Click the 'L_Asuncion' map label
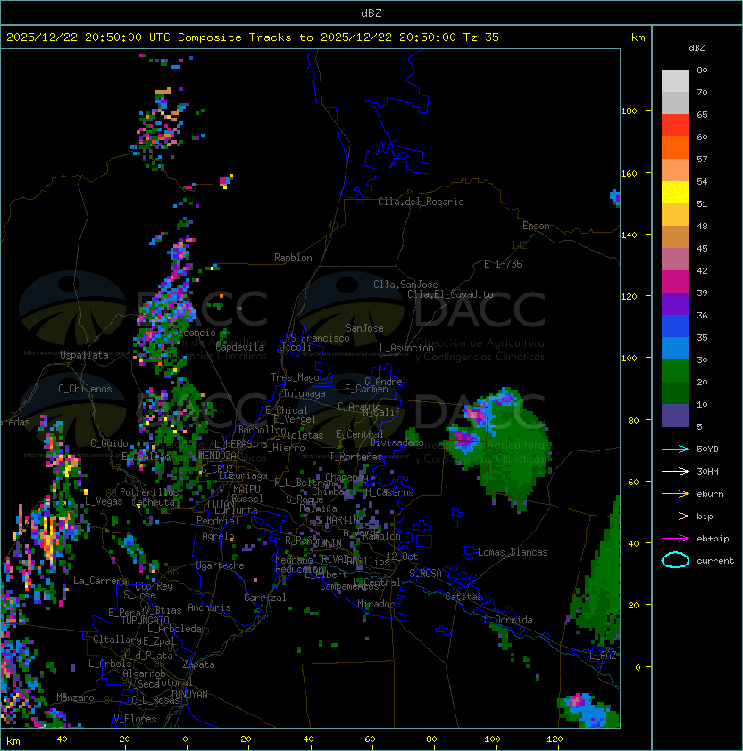743x751 pixels. 406,348
